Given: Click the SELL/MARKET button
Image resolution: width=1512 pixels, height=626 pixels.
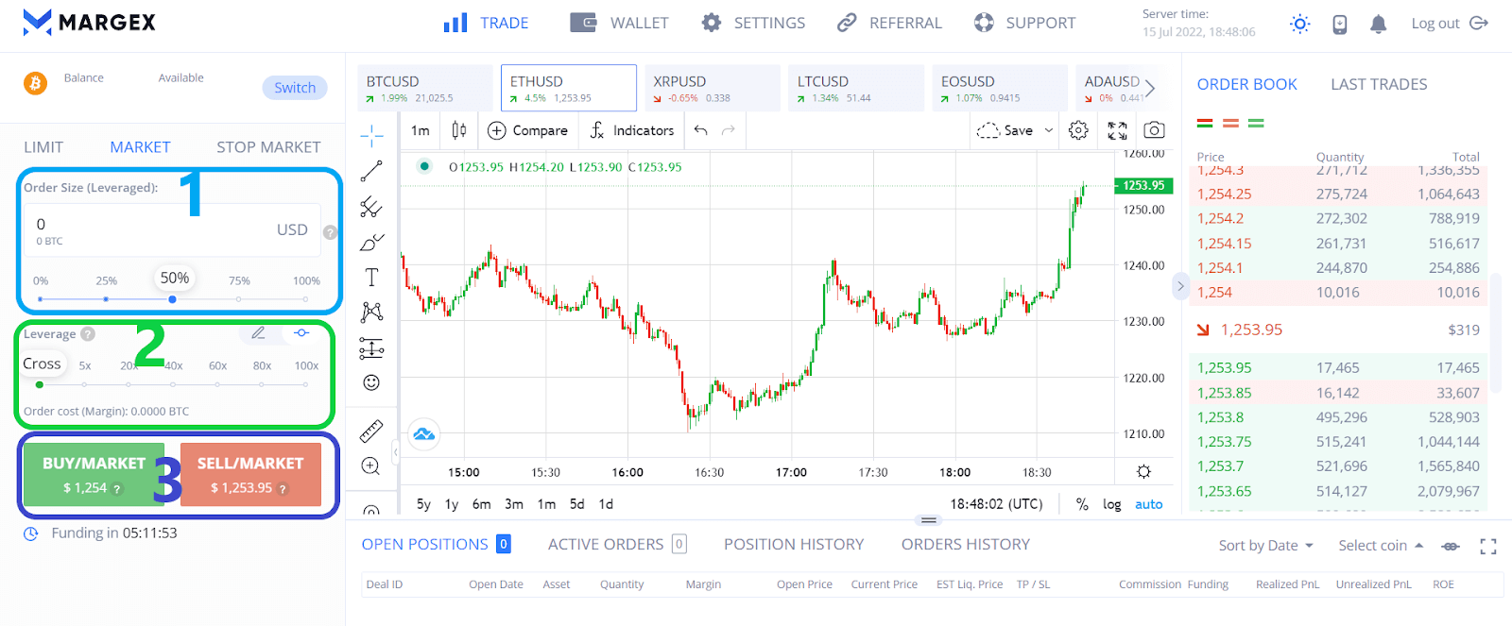Looking at the screenshot, I should [250, 474].
